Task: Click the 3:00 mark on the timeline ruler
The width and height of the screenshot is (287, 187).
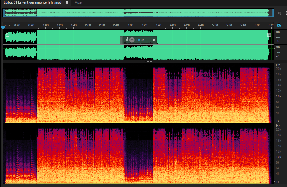Action: click(130, 25)
